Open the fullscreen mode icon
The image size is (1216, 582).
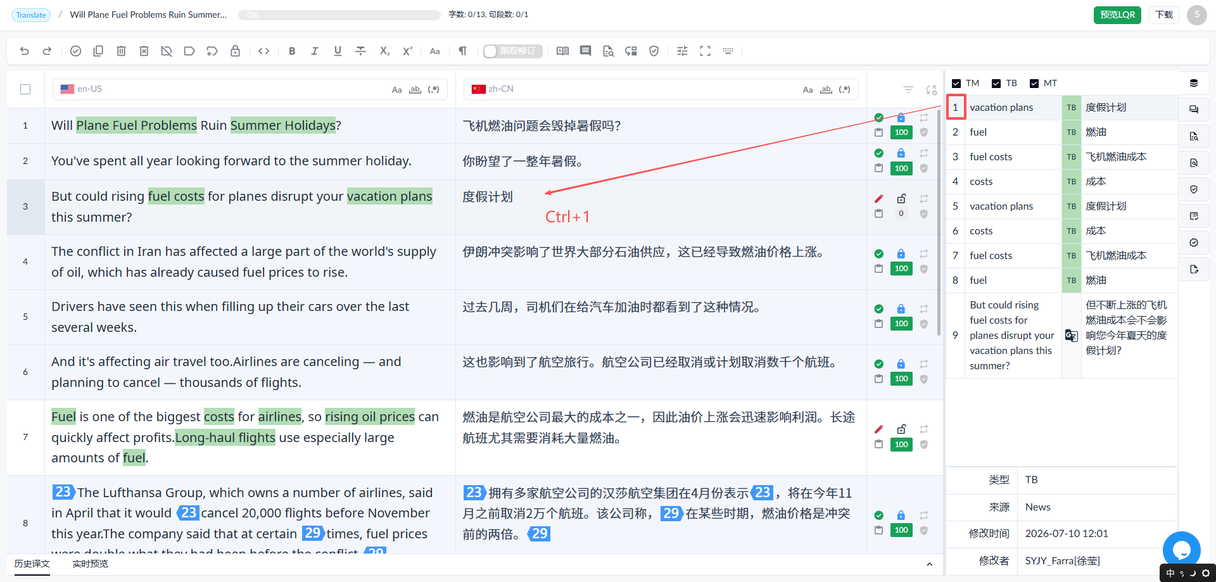click(705, 51)
